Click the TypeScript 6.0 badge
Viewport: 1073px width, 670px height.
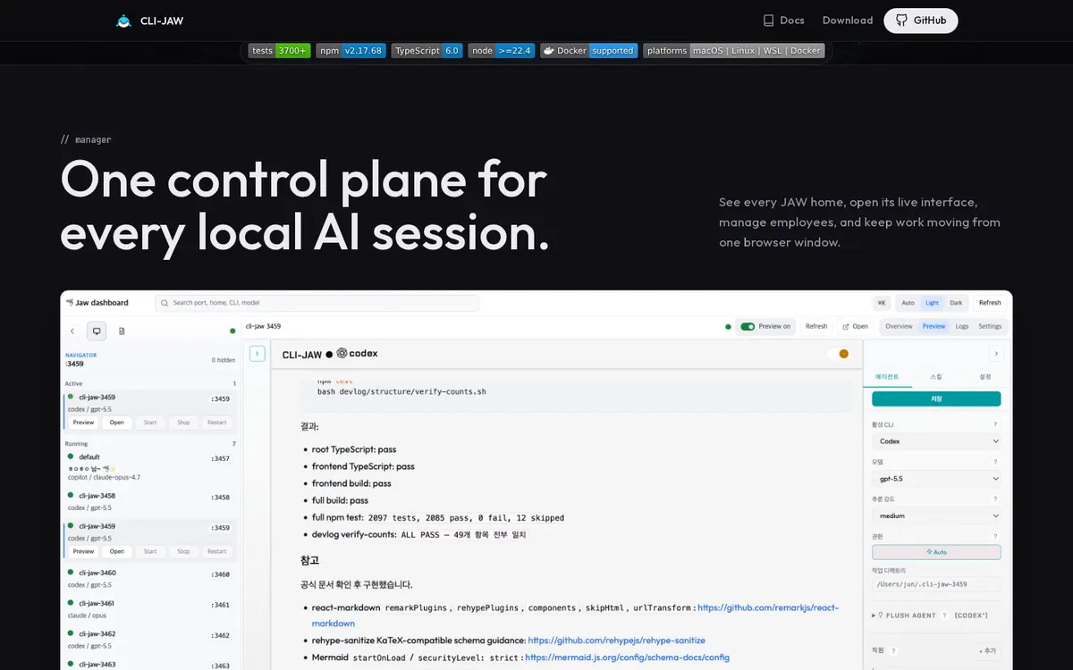tap(427, 51)
